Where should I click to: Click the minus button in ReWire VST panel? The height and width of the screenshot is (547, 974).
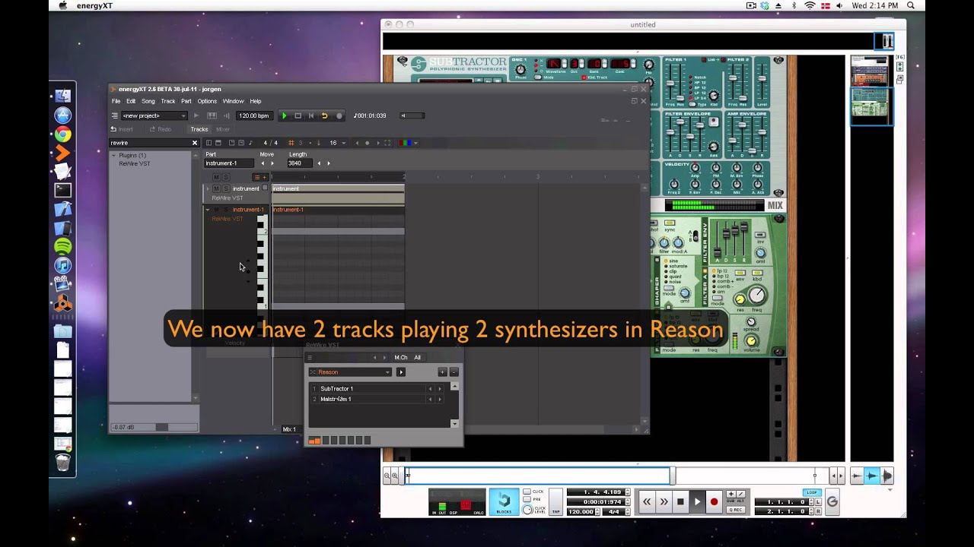click(454, 372)
